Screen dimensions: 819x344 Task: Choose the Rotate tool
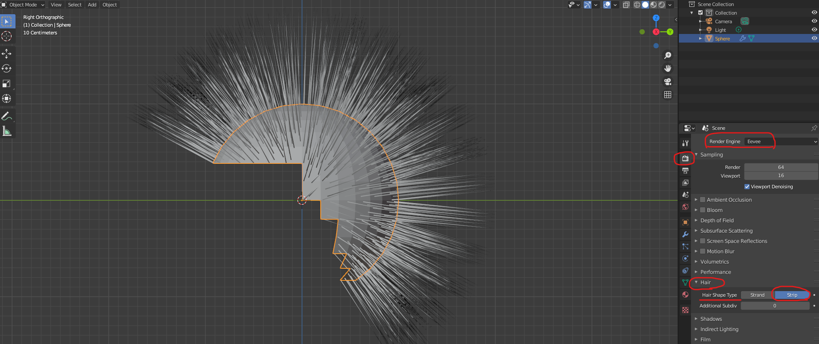tap(7, 68)
